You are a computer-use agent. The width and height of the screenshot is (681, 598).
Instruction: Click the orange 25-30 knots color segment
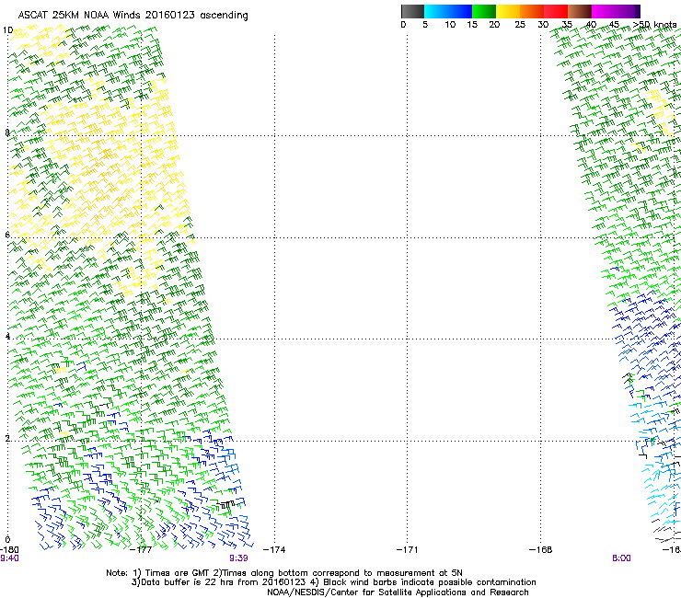[532, 11]
